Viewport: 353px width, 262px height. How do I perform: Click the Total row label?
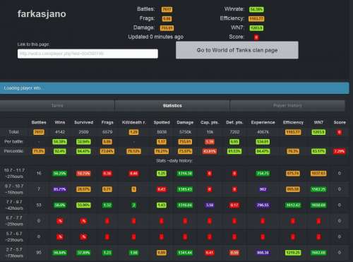(x=13, y=132)
